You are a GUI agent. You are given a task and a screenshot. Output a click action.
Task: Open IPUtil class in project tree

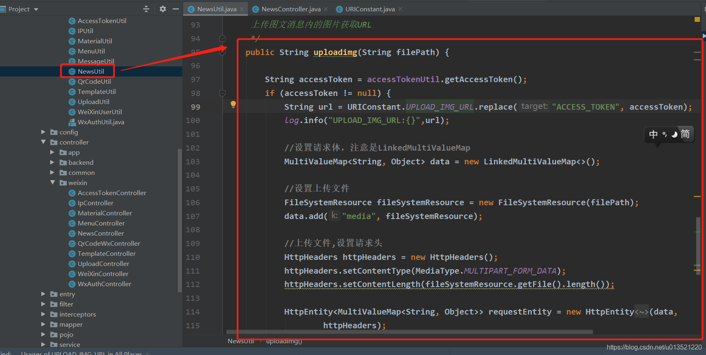85,31
